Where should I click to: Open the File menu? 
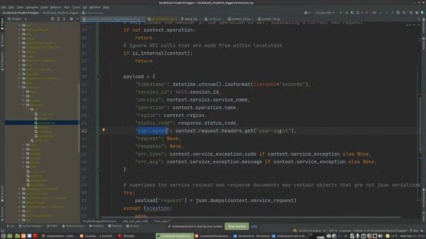click(3, 7)
